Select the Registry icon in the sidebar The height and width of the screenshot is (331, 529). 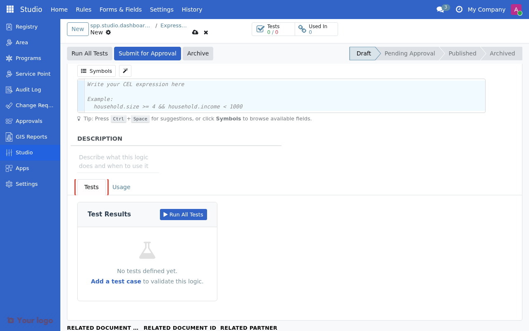tap(9, 26)
